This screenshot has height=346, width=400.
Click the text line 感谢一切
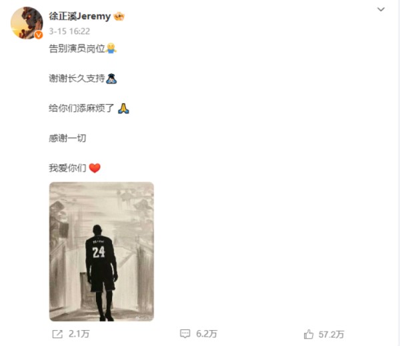click(67, 138)
